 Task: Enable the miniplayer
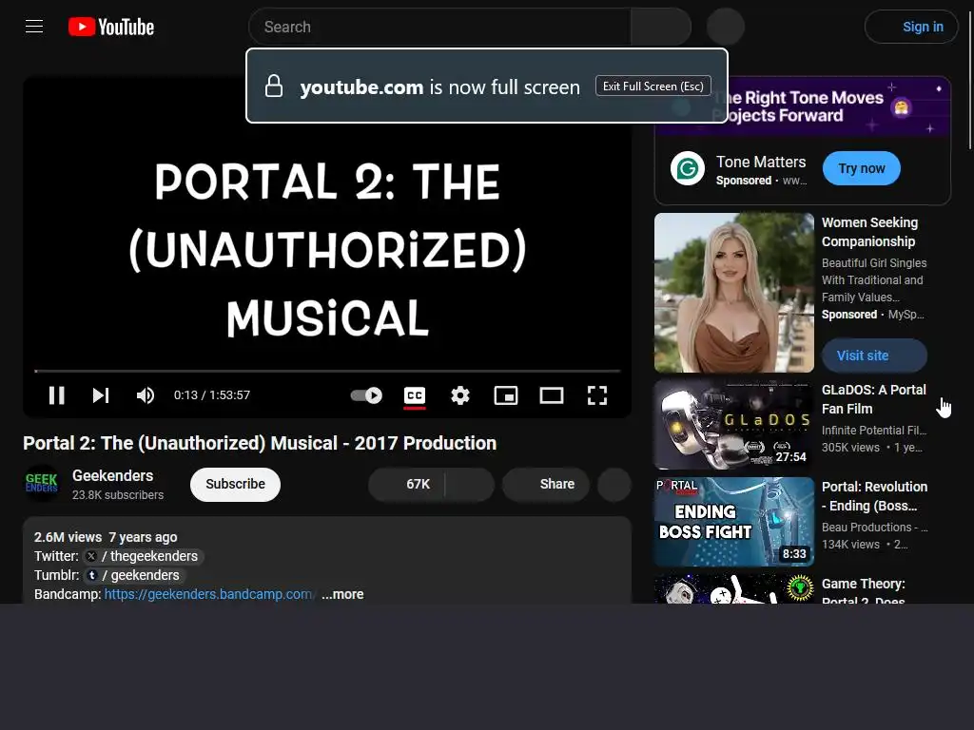point(506,395)
